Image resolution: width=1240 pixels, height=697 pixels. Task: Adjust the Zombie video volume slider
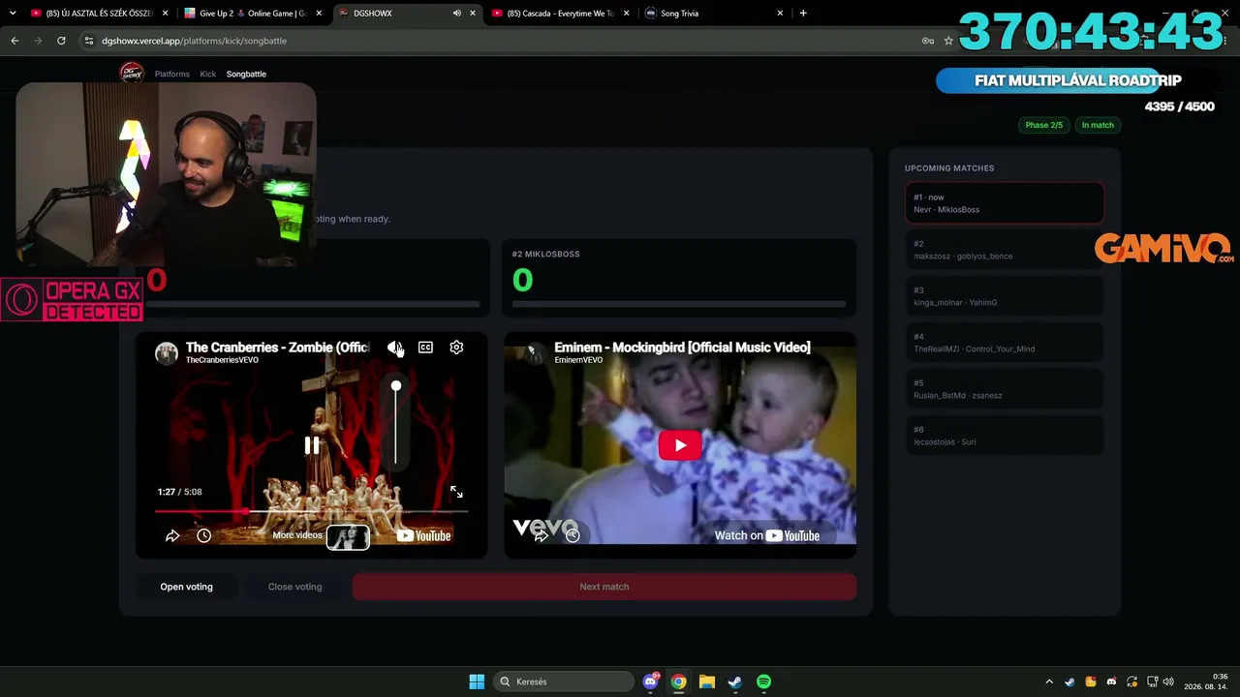click(396, 423)
